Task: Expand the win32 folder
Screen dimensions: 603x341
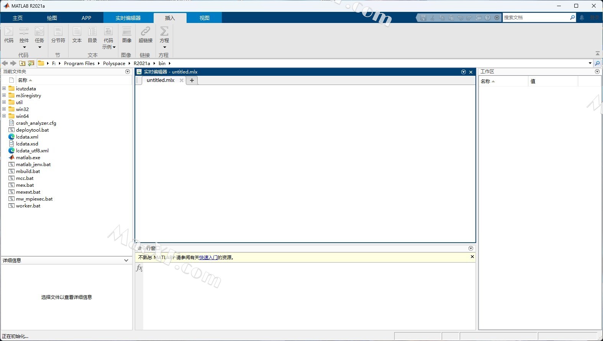Action: pos(4,109)
